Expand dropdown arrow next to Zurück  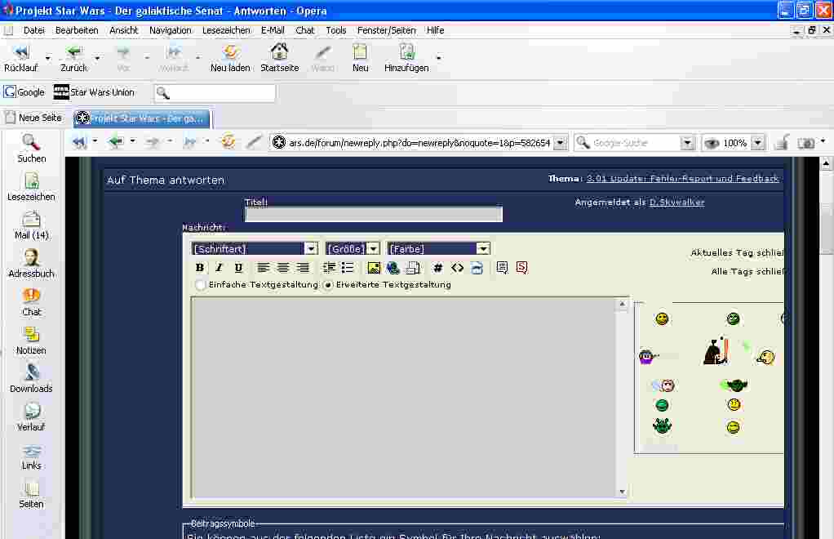pos(97,57)
